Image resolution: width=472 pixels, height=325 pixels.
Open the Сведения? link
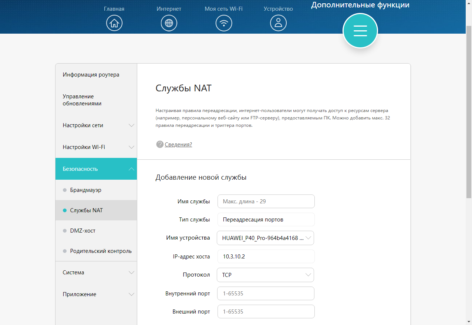(x=178, y=144)
